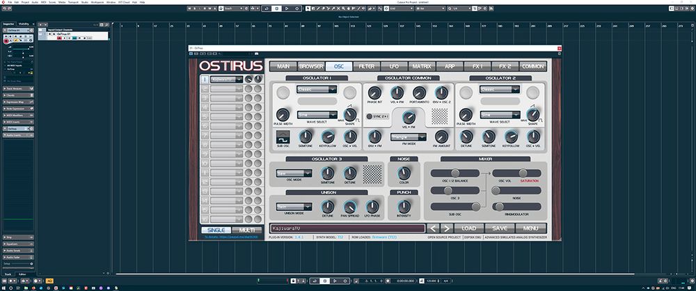
Task: Toggle record enable on OsTIrus 01 track
Action: coord(59,38)
